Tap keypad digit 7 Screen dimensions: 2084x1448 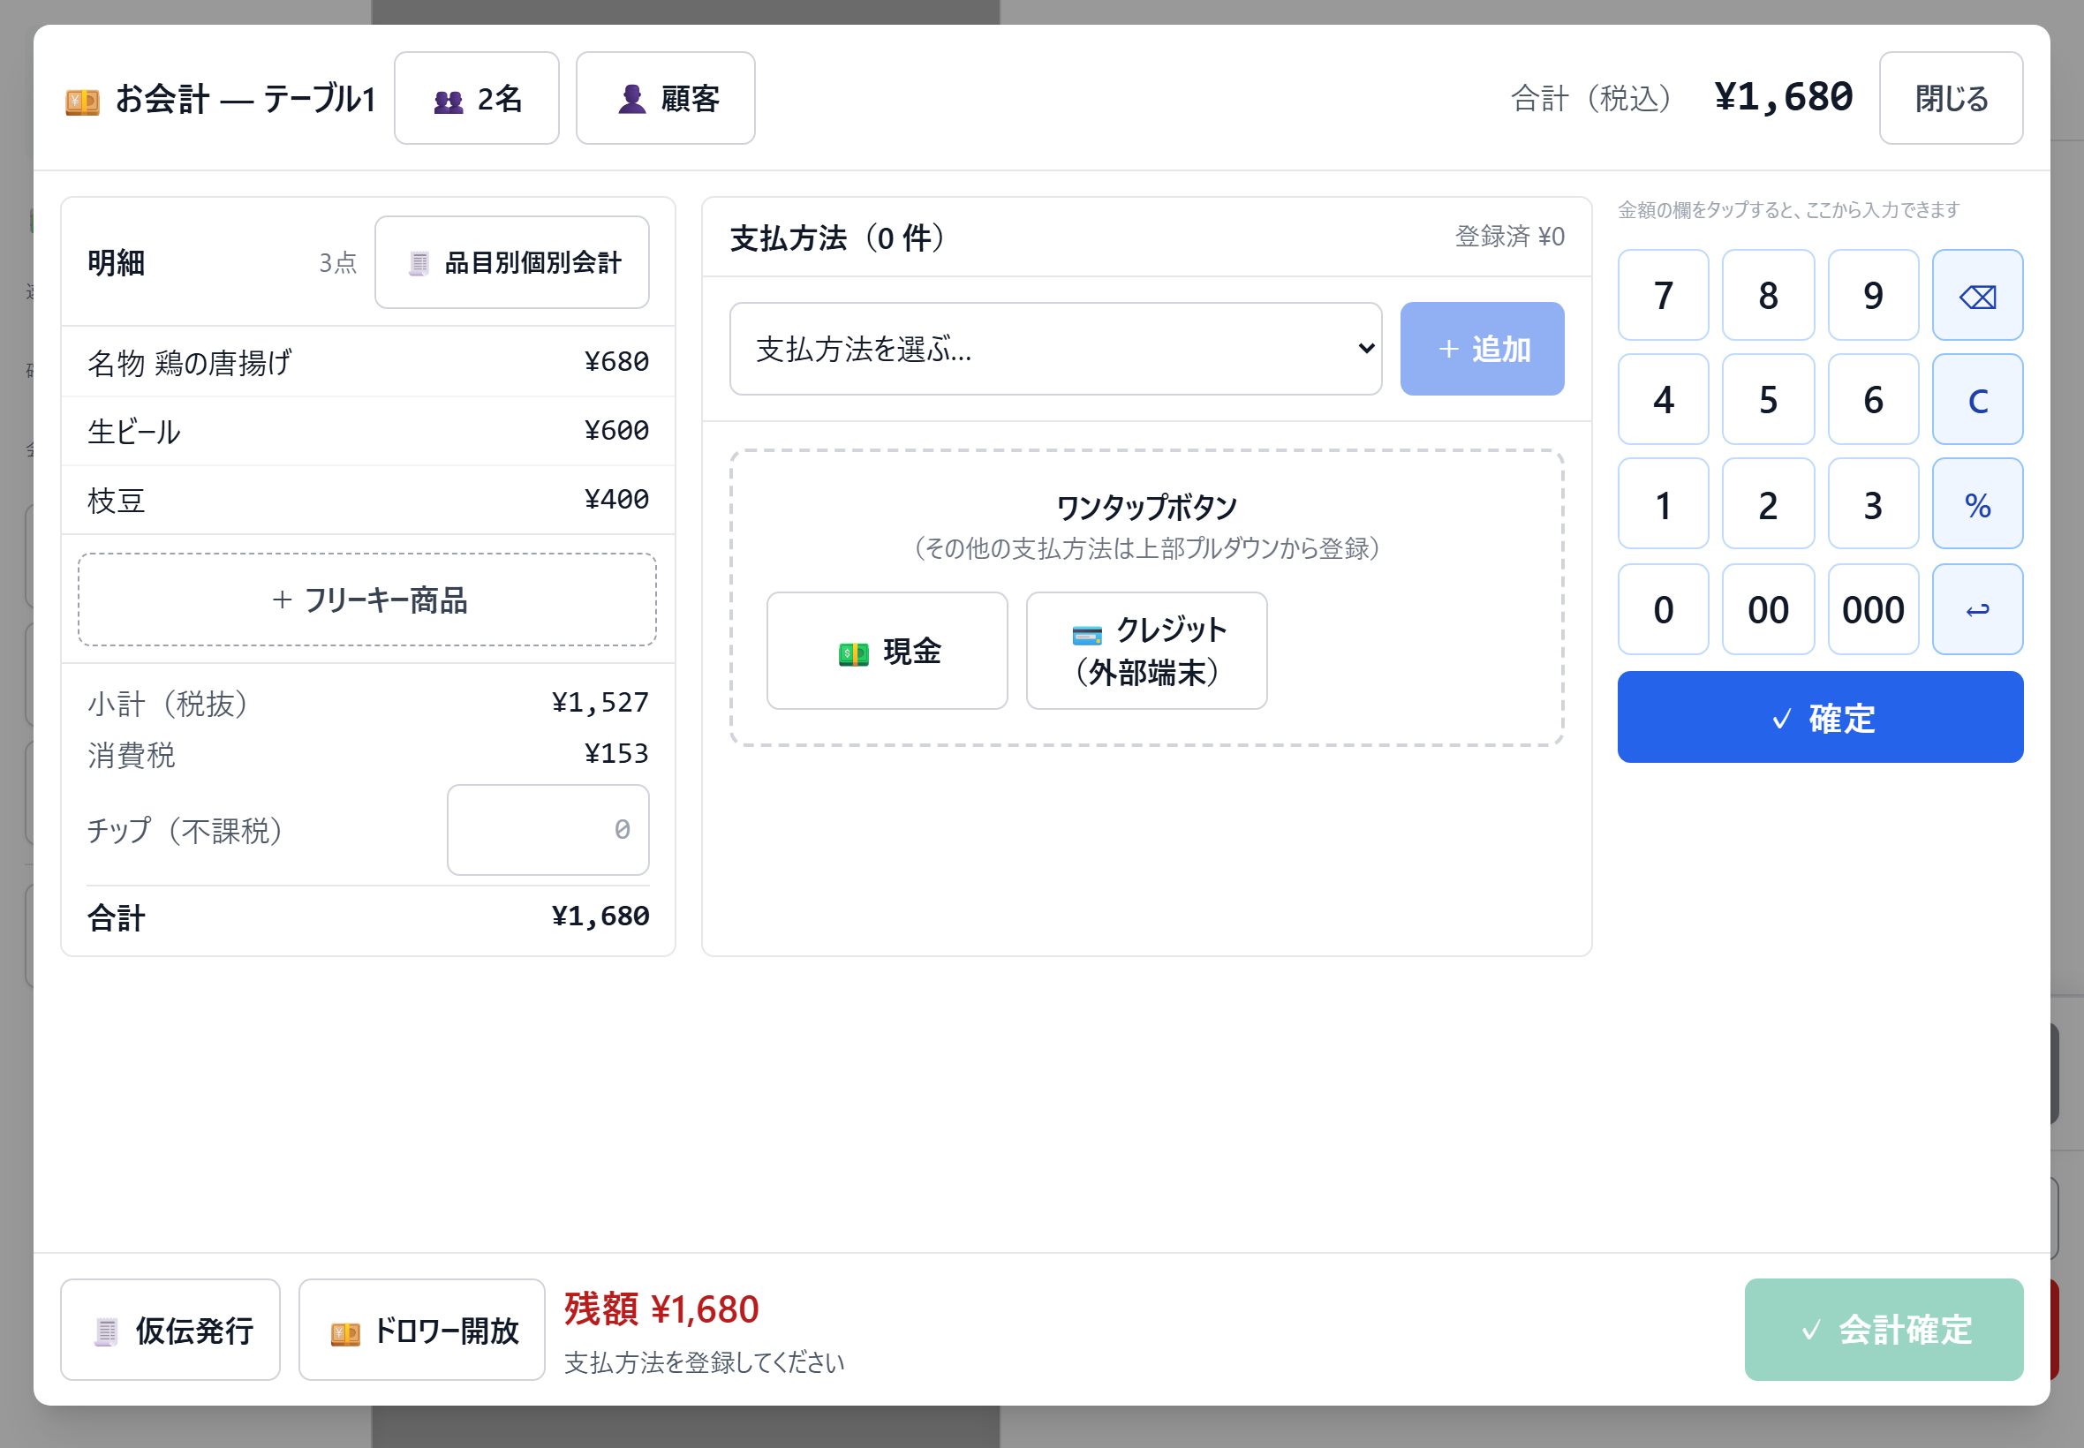pyautogui.click(x=1663, y=296)
